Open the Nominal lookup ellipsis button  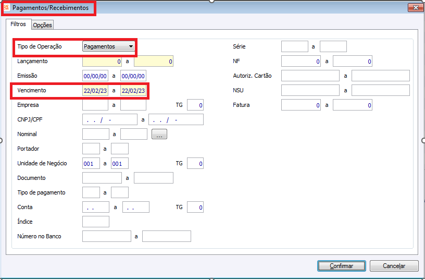pos(159,134)
